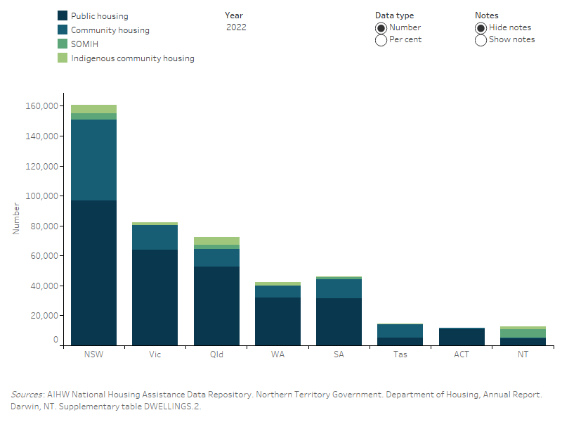The image size is (562, 422).
Task: Open the Year selector showing 2022
Action: click(236, 27)
